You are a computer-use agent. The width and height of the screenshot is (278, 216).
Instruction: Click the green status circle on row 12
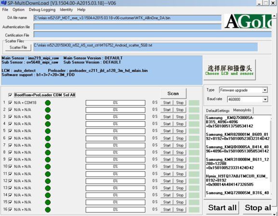(48, 181)
